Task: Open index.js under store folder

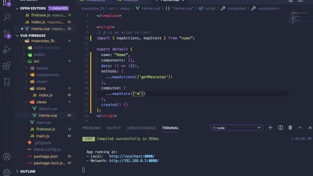Action: pos(45,95)
